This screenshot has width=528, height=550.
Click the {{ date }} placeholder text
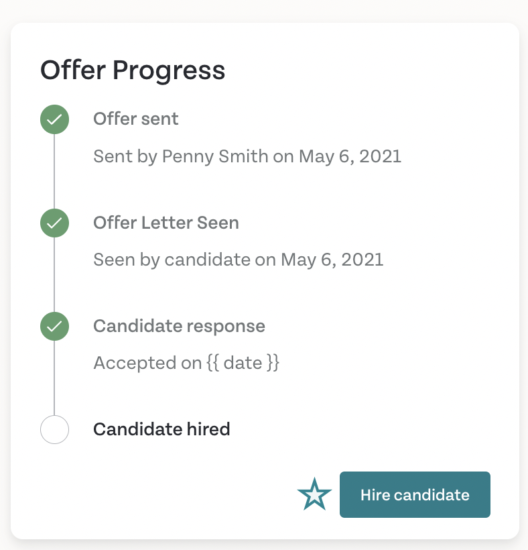coord(243,363)
